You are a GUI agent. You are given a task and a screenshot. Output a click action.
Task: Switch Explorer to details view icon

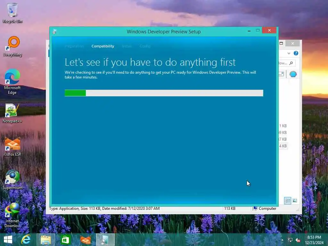click(x=288, y=201)
